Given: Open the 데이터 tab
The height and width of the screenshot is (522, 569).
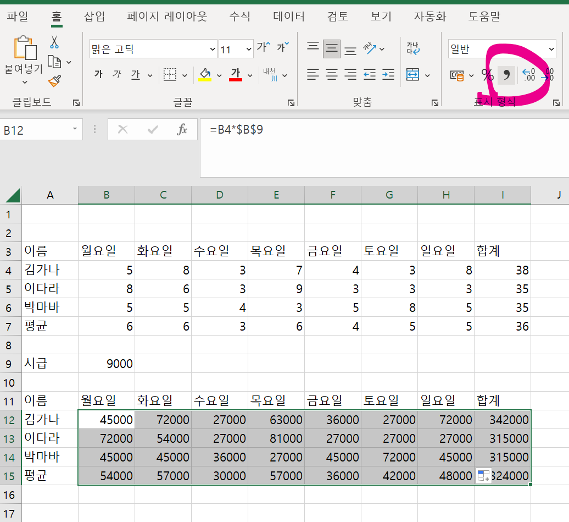Looking at the screenshot, I should [289, 17].
